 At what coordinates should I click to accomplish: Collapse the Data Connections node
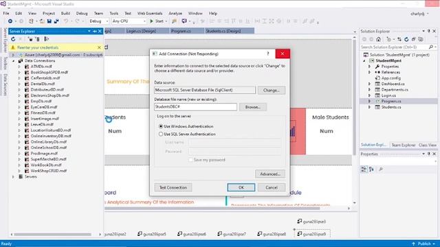click(13, 61)
